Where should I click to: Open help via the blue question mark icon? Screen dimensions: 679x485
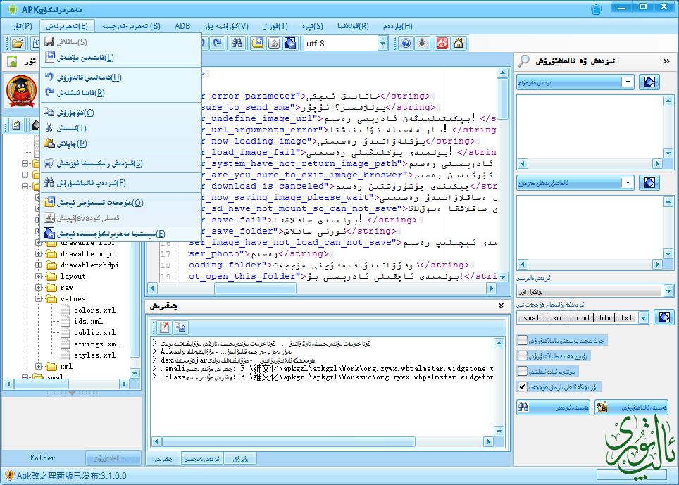(406, 43)
